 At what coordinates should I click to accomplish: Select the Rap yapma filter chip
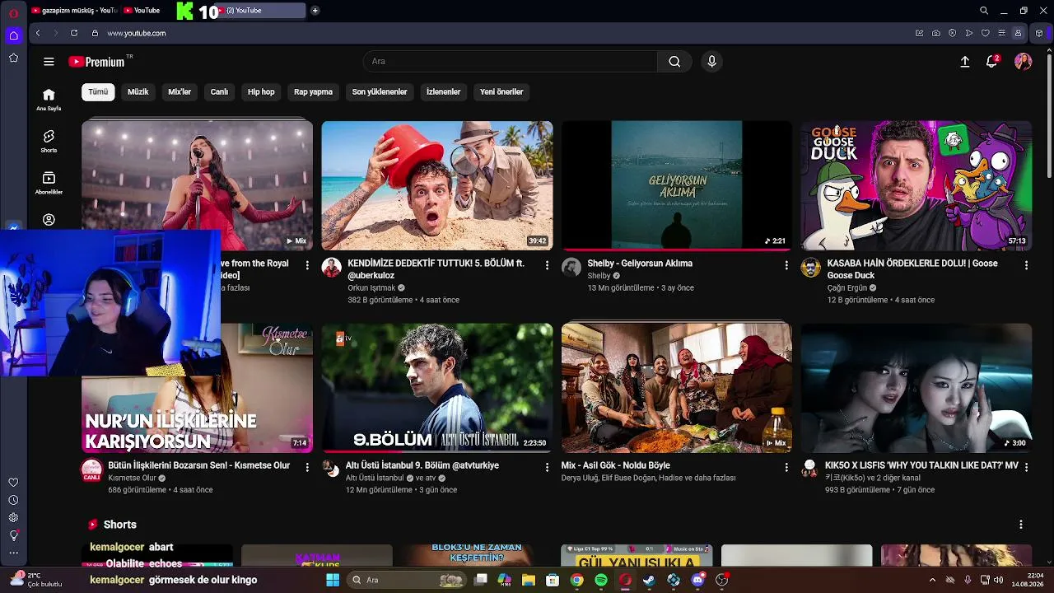(x=313, y=92)
